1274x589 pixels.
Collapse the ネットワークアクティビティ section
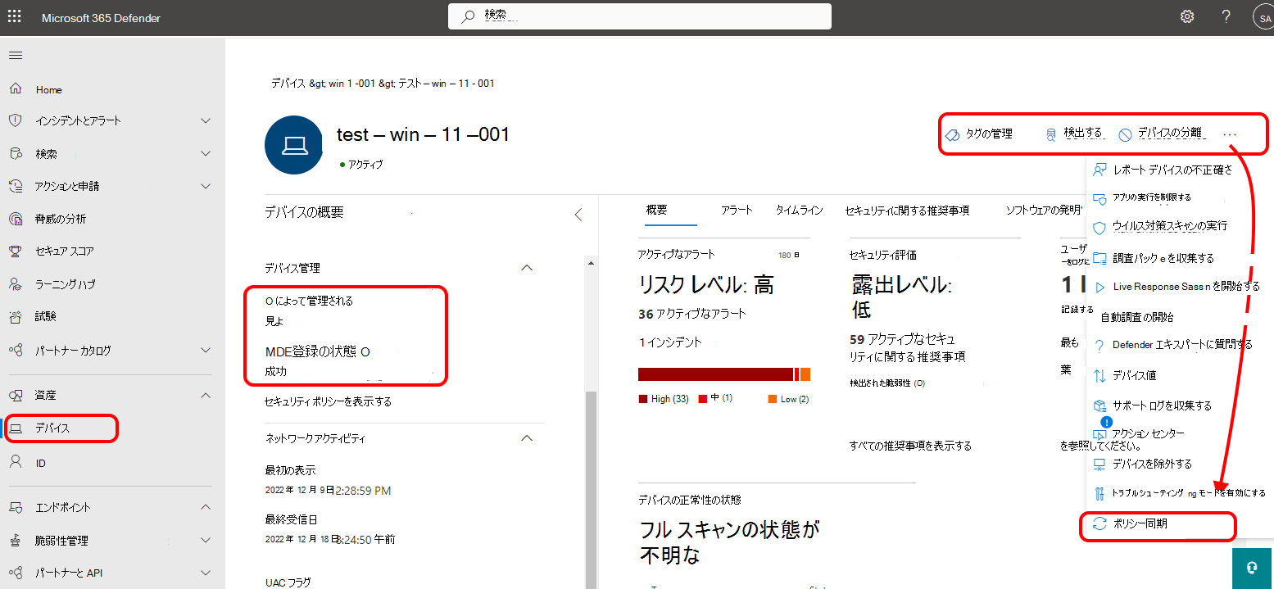click(528, 438)
